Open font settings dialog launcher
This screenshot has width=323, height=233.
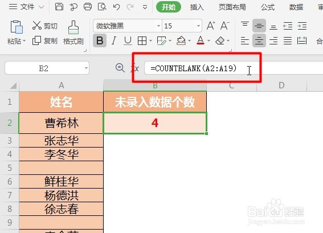pos(231,50)
